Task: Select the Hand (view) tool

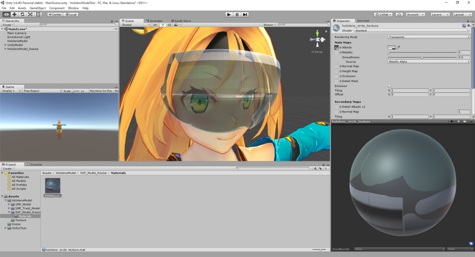Action: pyautogui.click(x=6, y=14)
